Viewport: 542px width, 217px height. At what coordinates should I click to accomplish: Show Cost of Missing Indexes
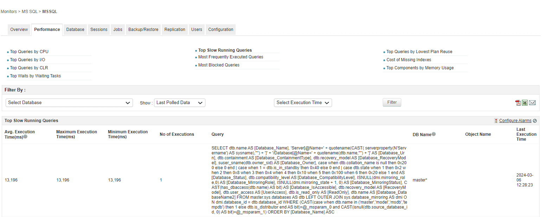(409, 60)
